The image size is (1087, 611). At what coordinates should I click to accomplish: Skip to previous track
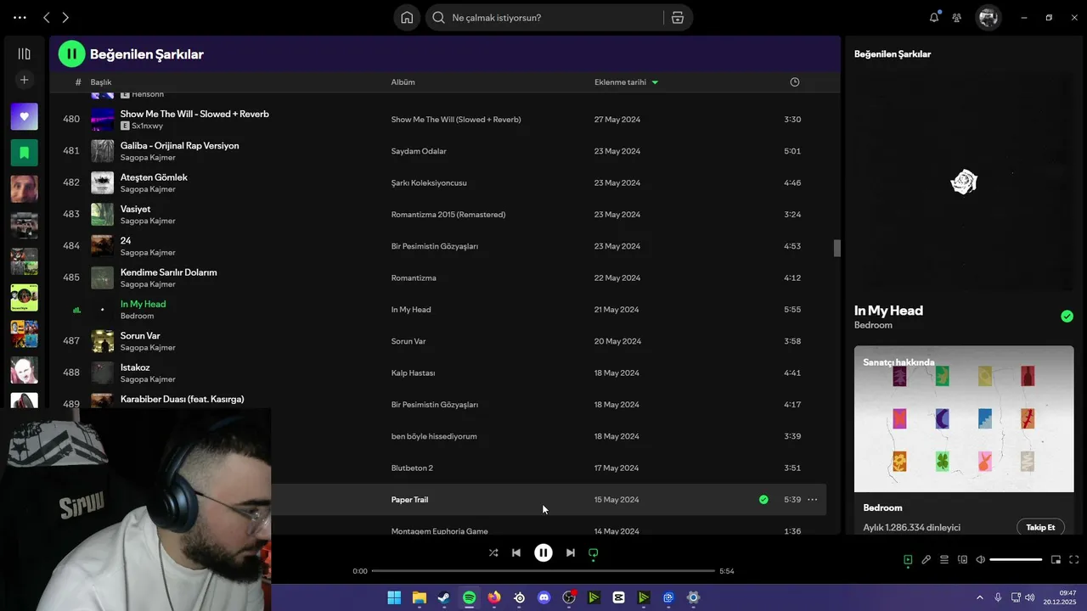[x=516, y=552]
